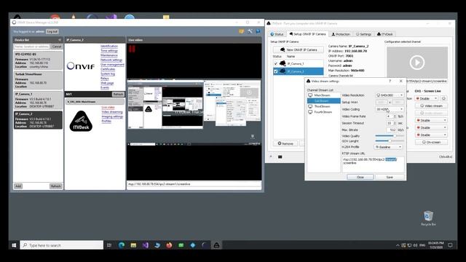The width and height of the screenshot is (466, 262).
Task: Open Task View from taskbar
Action: 109,245
